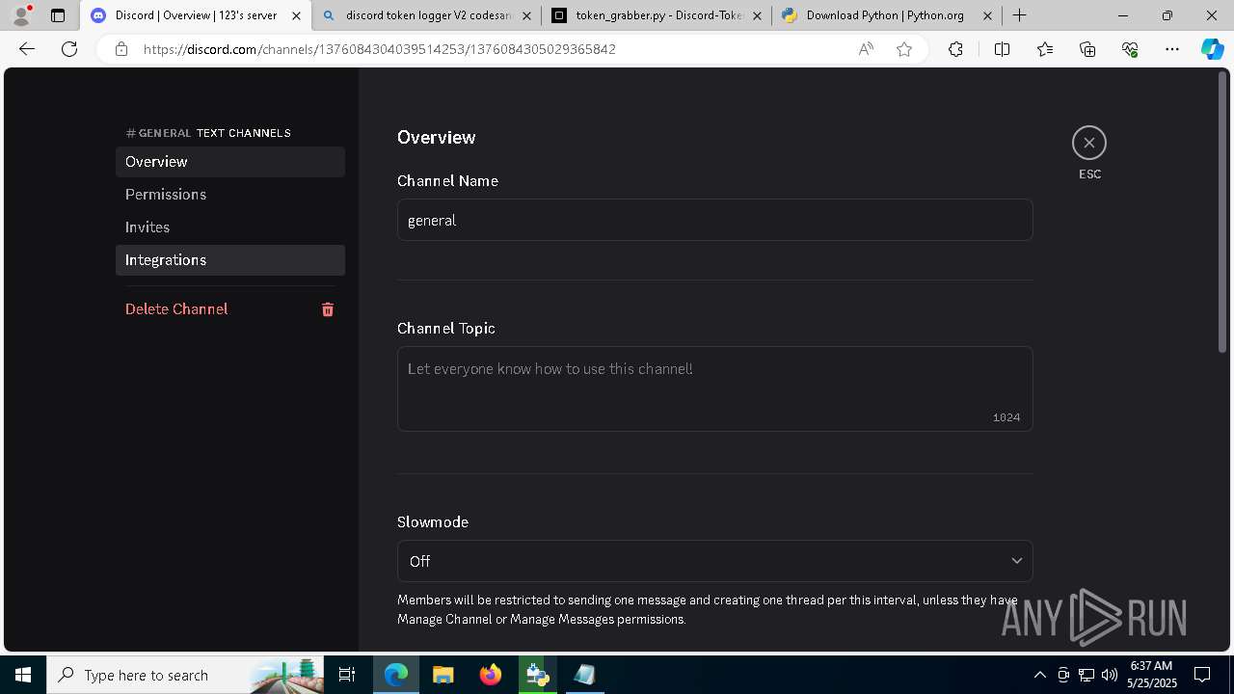Expand the Slowmode dropdown
This screenshot has height=694, width=1234.
[714, 561]
